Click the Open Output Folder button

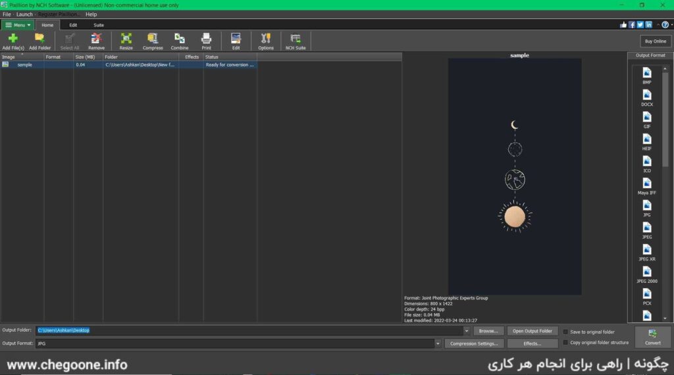click(532, 331)
